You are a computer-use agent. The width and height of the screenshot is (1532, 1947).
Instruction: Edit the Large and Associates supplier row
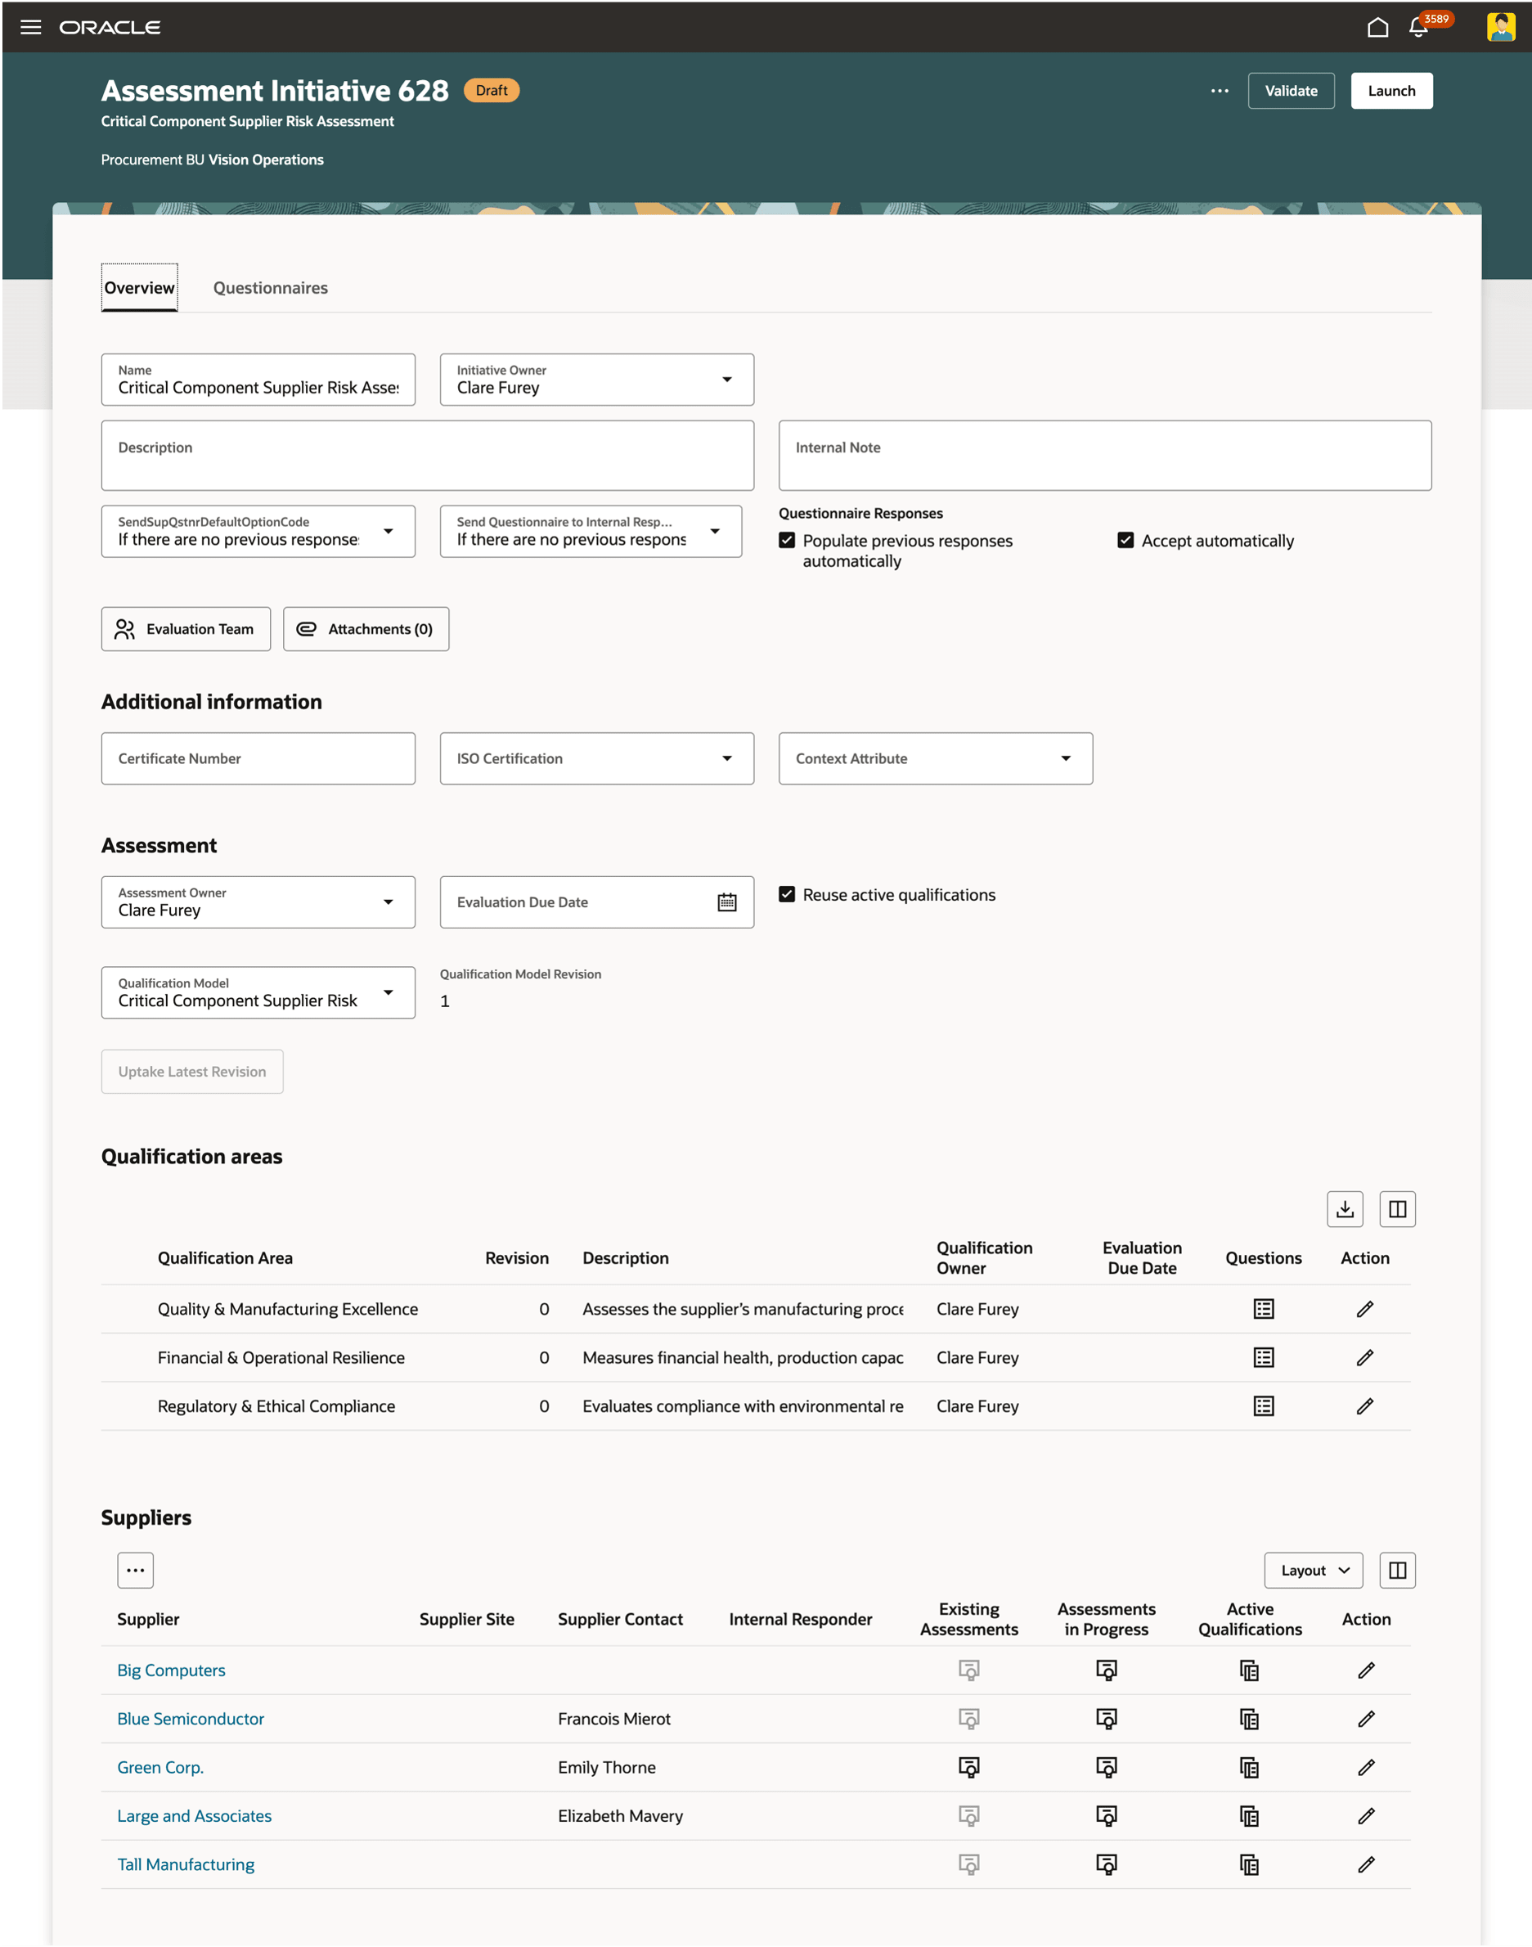[1365, 1815]
